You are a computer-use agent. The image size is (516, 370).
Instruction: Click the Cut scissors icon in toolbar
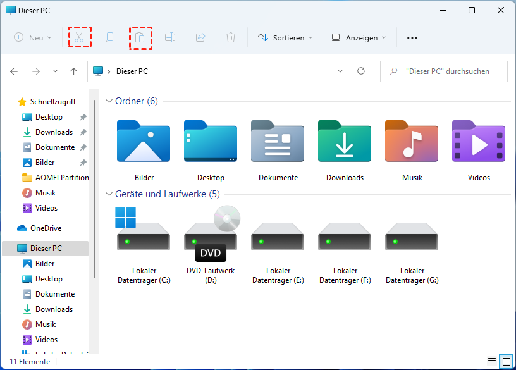79,37
